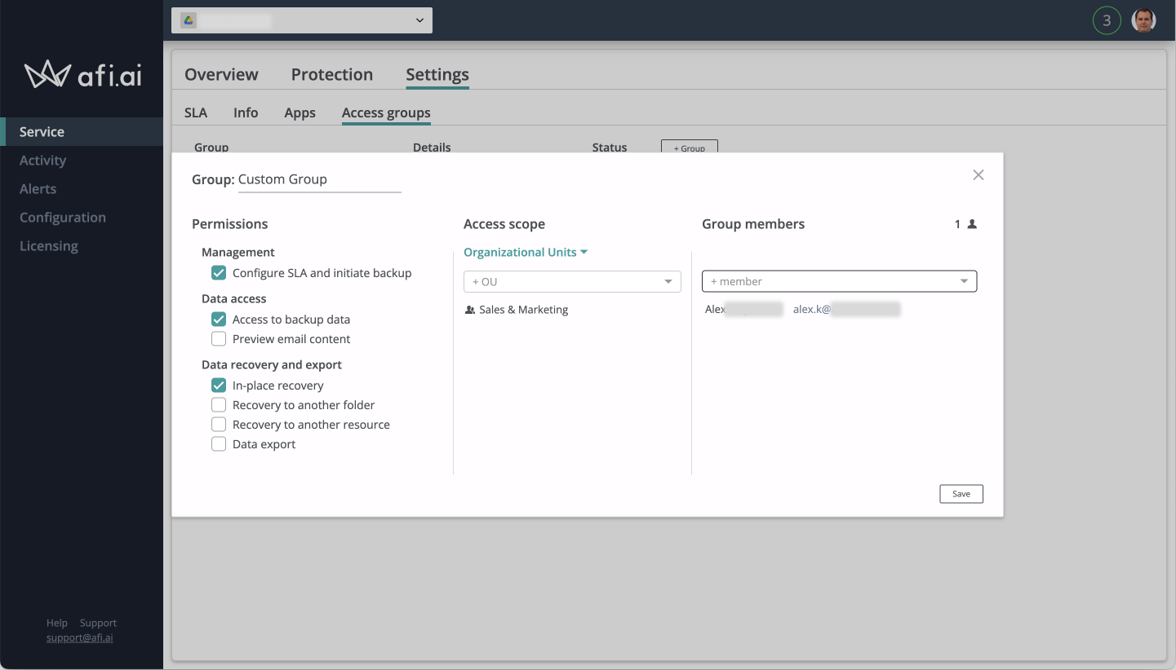Open the + OU dropdown
1176x670 pixels.
pyautogui.click(x=571, y=280)
